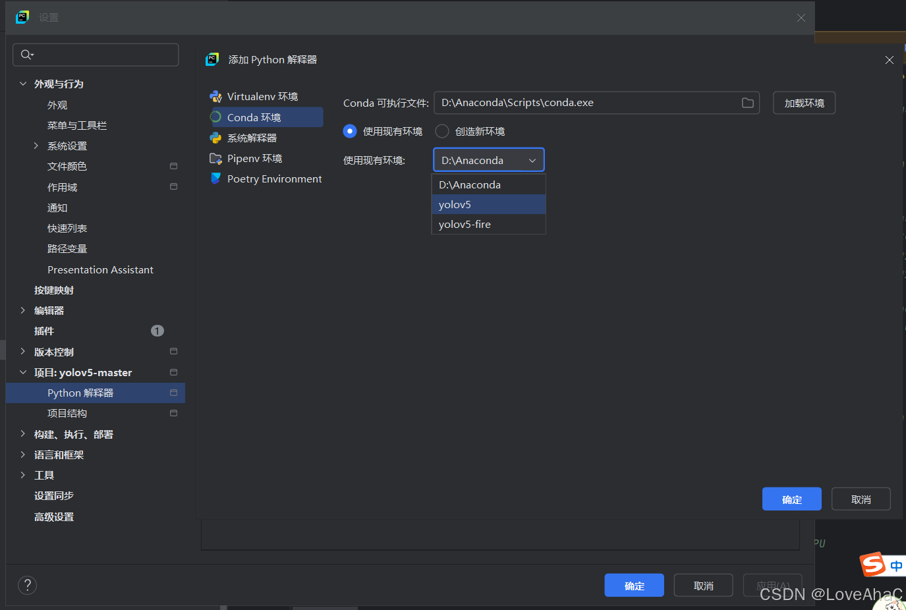Click project-level marker icon beside 项目: yolov5-master
The image size is (906, 610).
point(173,372)
